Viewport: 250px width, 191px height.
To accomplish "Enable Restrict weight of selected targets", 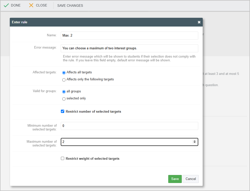I will [63, 158].
